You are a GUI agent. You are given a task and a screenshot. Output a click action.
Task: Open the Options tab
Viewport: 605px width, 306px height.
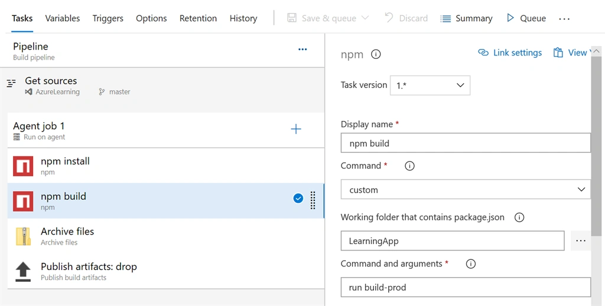(151, 18)
